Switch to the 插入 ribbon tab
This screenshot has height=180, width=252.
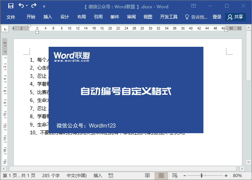(48, 17)
